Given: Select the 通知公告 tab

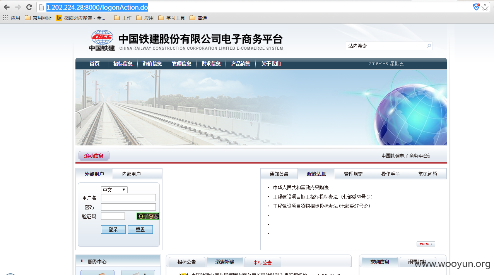Looking at the screenshot, I should [x=279, y=174].
